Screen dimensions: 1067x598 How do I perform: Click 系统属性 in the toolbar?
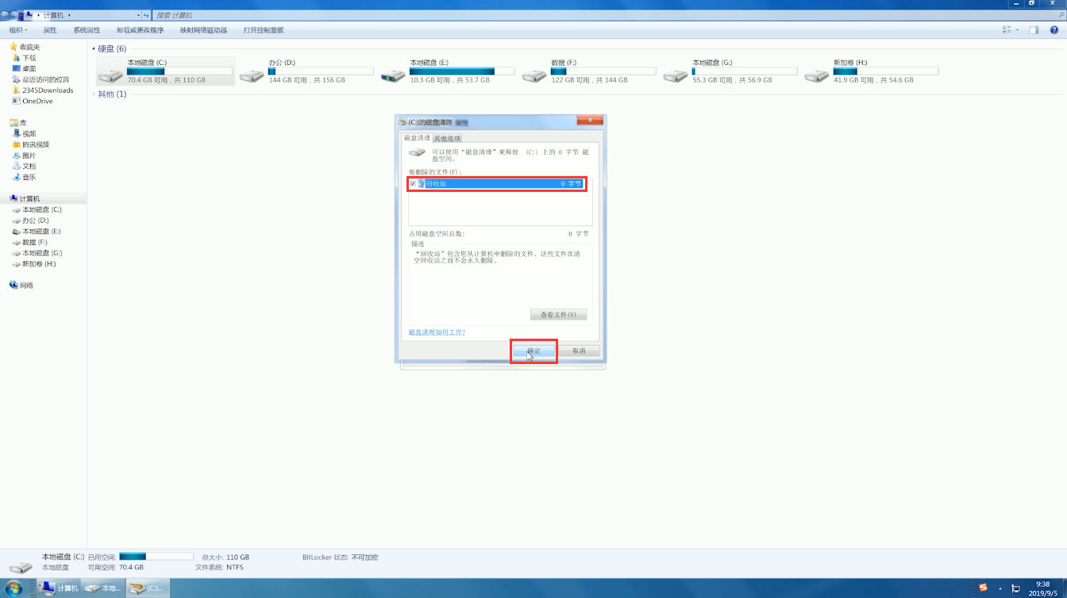87,30
